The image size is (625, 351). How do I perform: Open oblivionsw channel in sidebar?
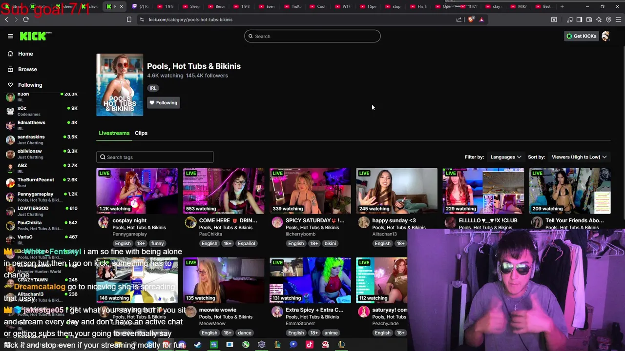(x=42, y=154)
